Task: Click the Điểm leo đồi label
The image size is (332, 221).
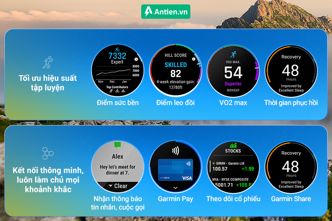Action: coord(176,103)
